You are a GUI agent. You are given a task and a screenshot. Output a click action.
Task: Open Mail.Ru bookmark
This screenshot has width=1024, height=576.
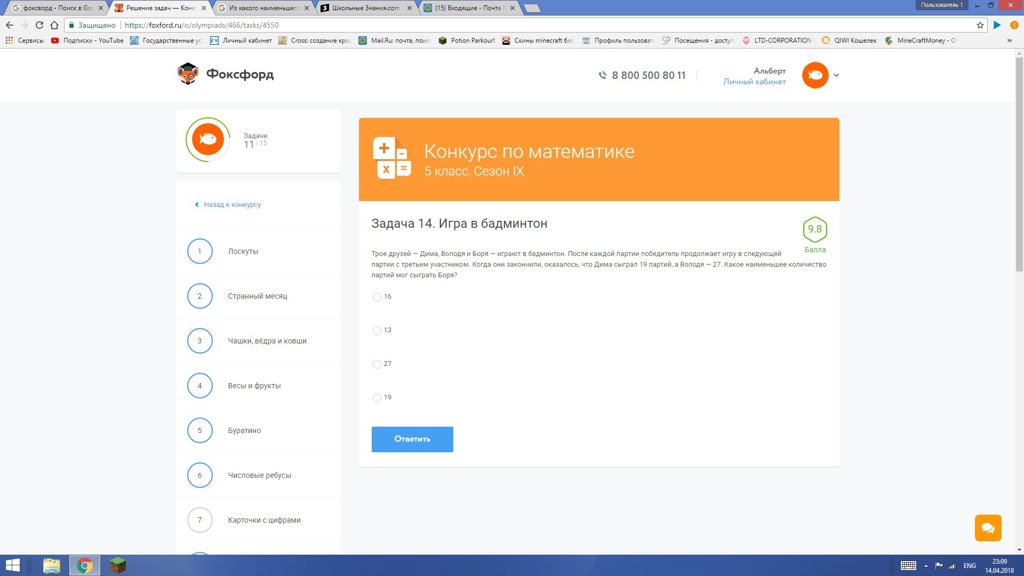click(395, 41)
